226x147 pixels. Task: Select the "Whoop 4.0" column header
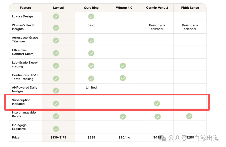[124, 8]
